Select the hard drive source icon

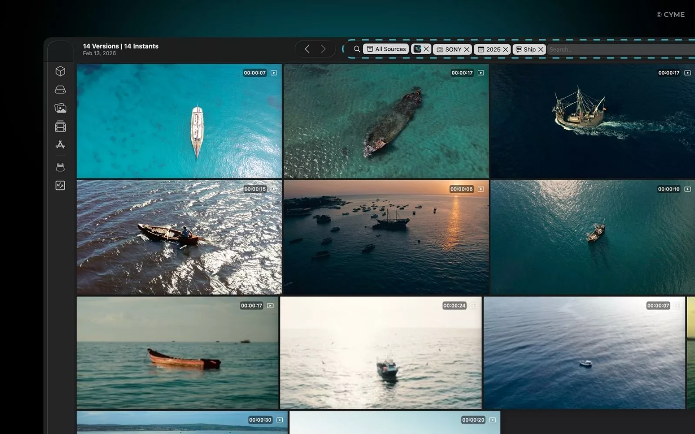click(60, 89)
